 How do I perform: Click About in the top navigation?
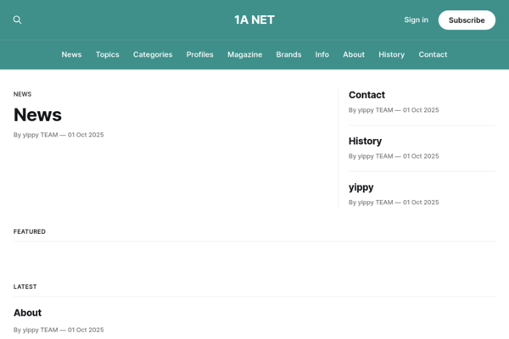coord(354,54)
